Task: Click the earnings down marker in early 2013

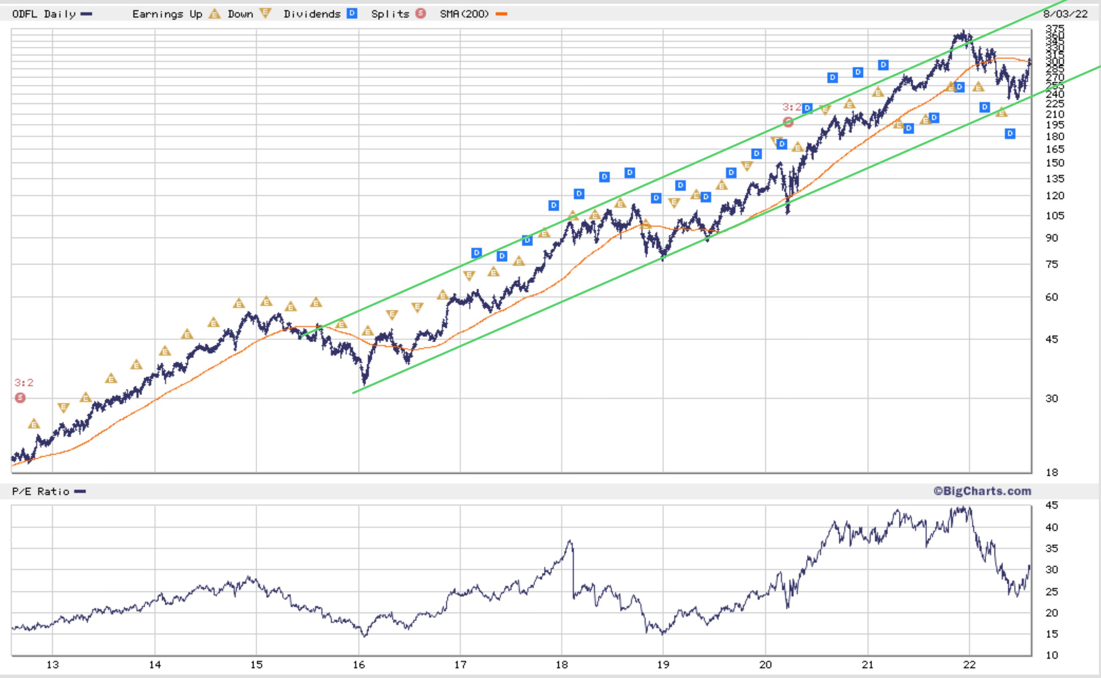Action: point(64,408)
